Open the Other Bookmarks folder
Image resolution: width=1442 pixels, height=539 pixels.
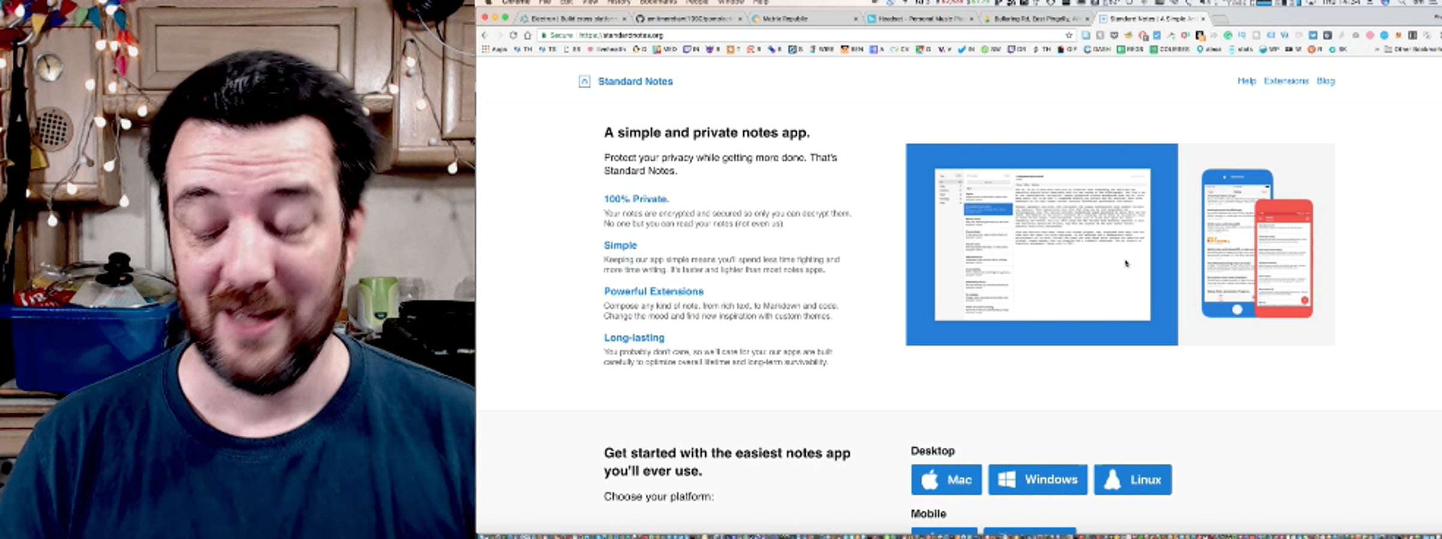coord(1414,49)
